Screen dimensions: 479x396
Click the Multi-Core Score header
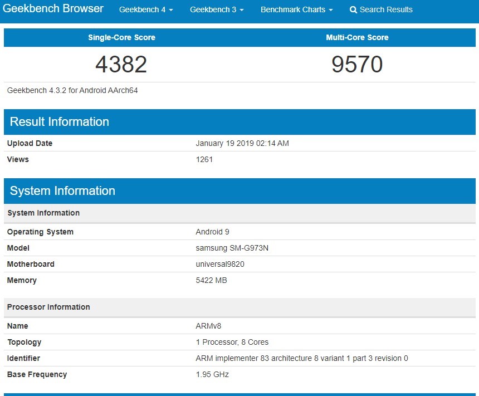tap(357, 37)
